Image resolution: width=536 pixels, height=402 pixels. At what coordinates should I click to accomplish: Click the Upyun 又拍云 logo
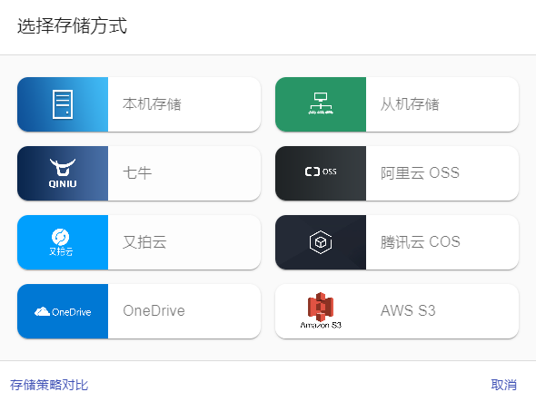(x=61, y=242)
